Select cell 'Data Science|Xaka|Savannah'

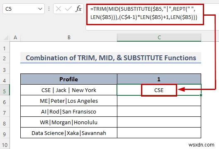coord(69,133)
